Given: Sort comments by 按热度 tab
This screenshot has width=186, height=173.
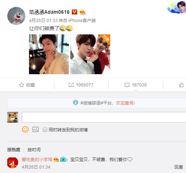Looking at the screenshot, I should [14, 150].
